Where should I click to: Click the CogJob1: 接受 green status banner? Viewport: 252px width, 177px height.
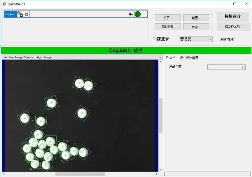(126, 50)
